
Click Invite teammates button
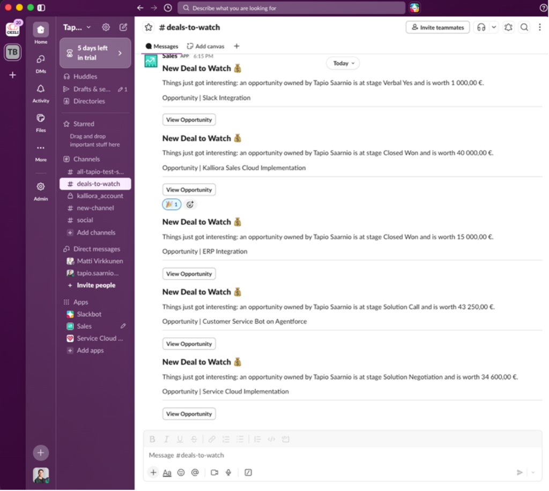pos(437,27)
